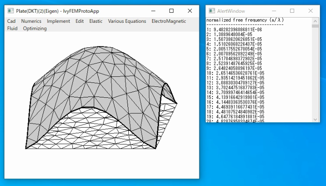Click the IvyFEMProtoApp window icon
This screenshot has width=326, height=186.
pyautogui.click(x=11, y=11)
